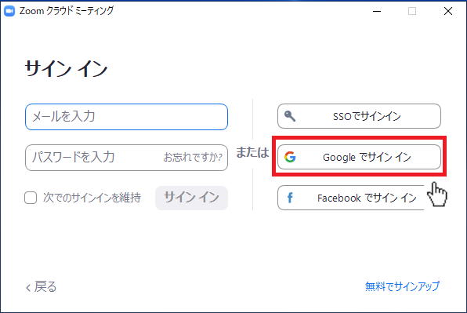The height and width of the screenshot is (313, 467).
Task: Sign in with the Facebook でサイン イン button
Action: 352,198
